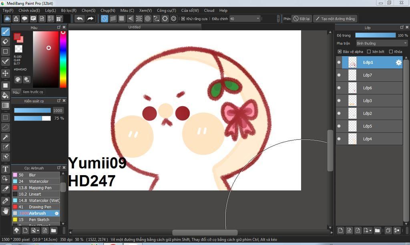Select the Pen Sketch brush
This screenshot has width=410, height=245.
(x=36, y=220)
